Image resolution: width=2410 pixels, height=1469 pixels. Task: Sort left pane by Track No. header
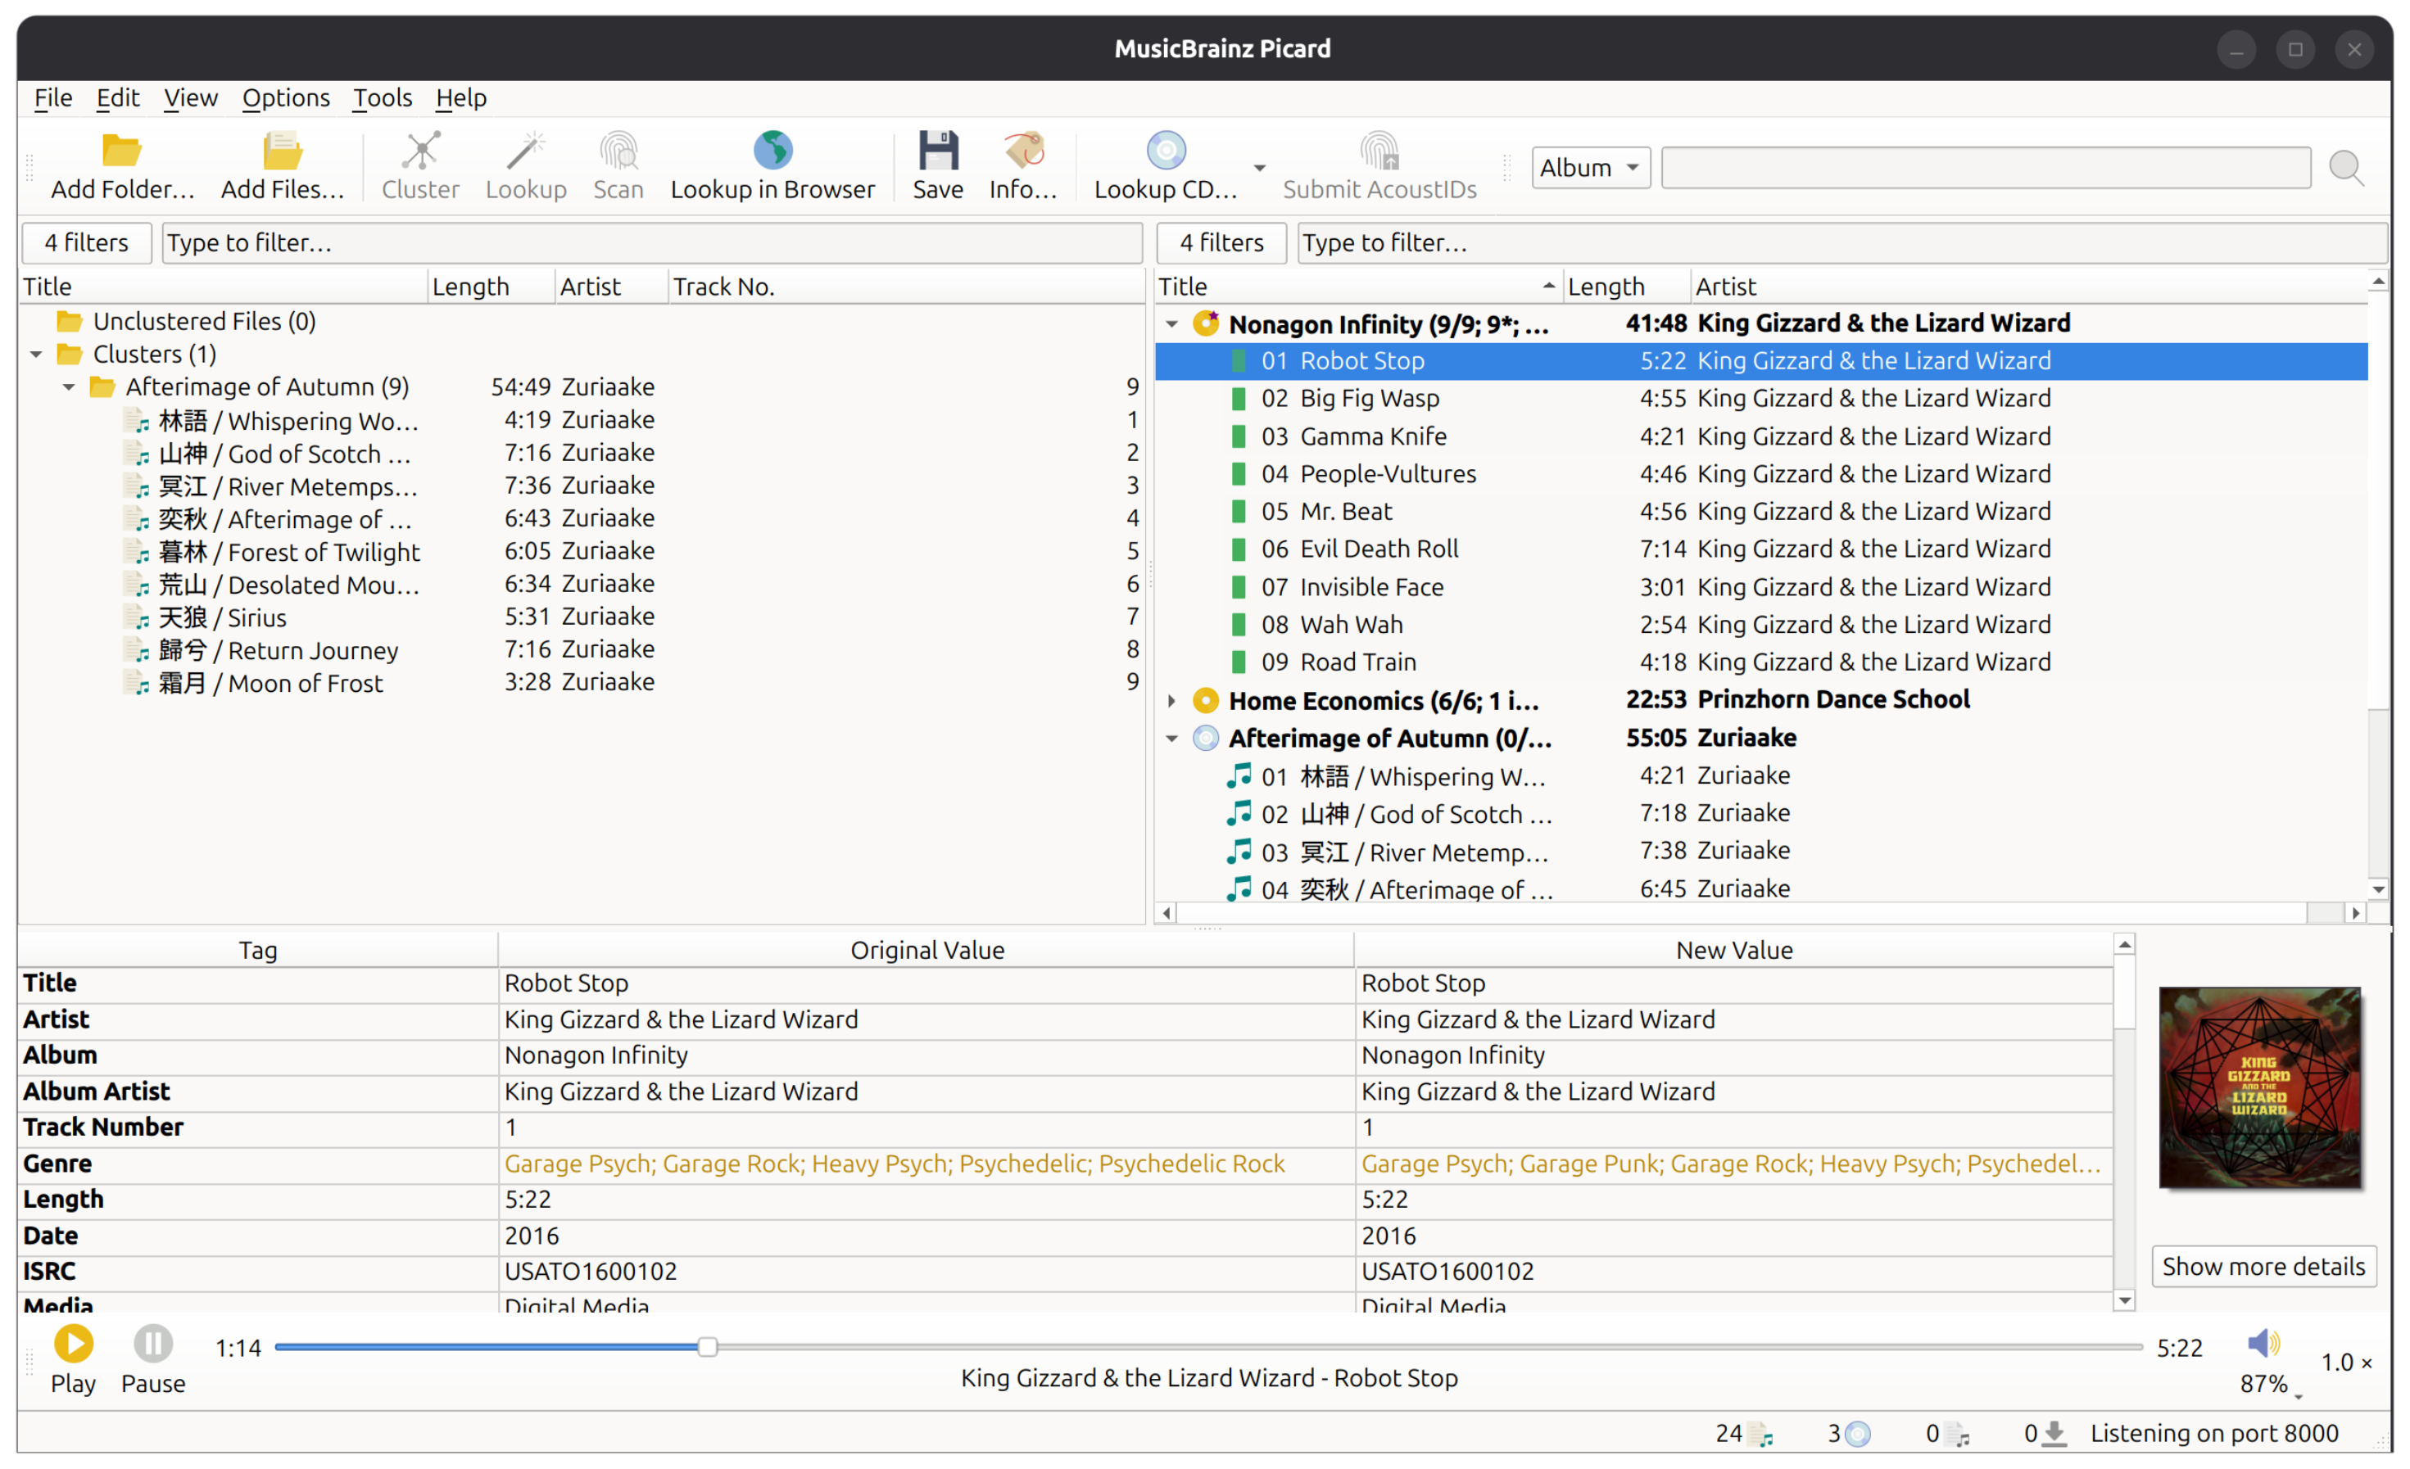click(904, 287)
